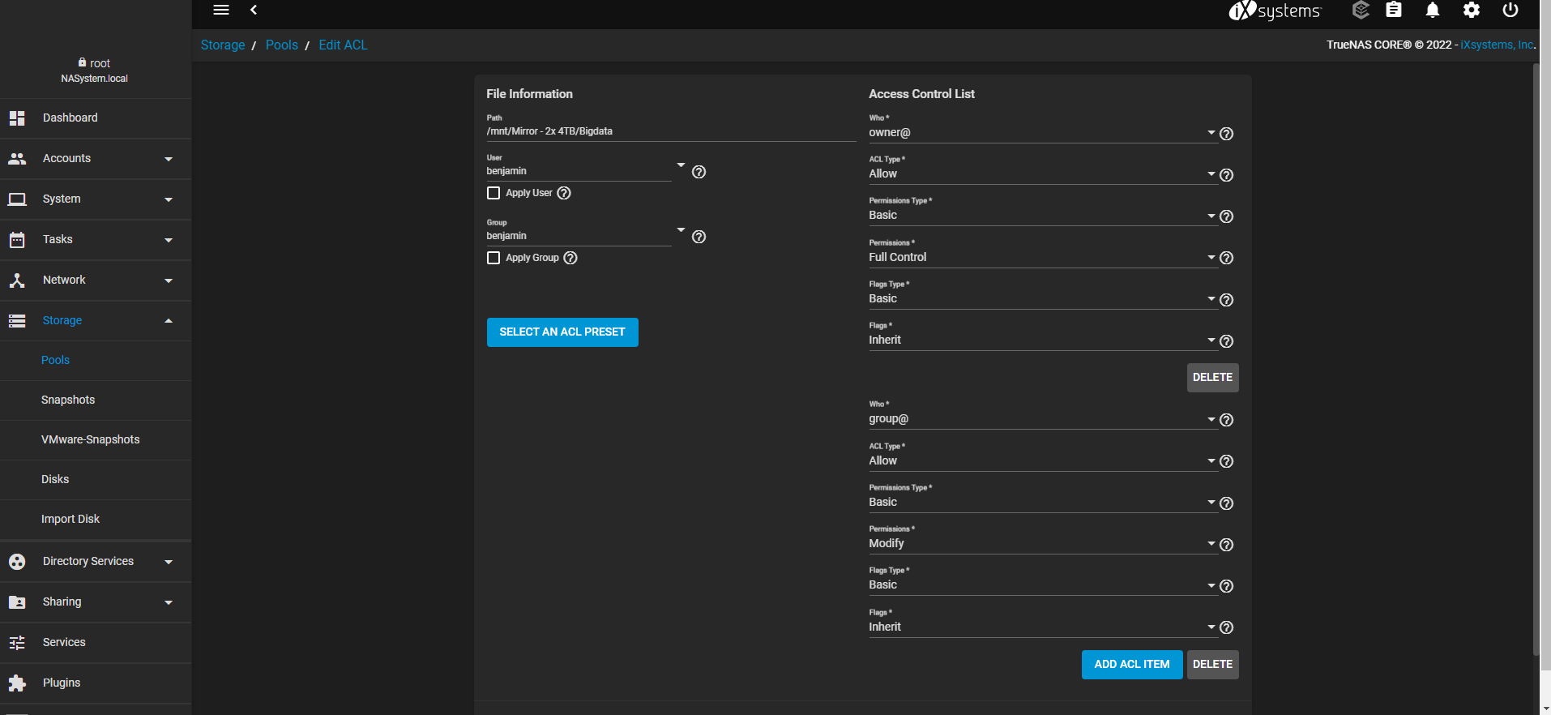Click root user NASystem.local label
Viewport: 1551px width, 715px height.
click(x=95, y=71)
